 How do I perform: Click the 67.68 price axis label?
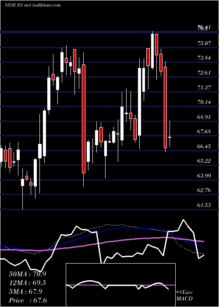click(205, 132)
